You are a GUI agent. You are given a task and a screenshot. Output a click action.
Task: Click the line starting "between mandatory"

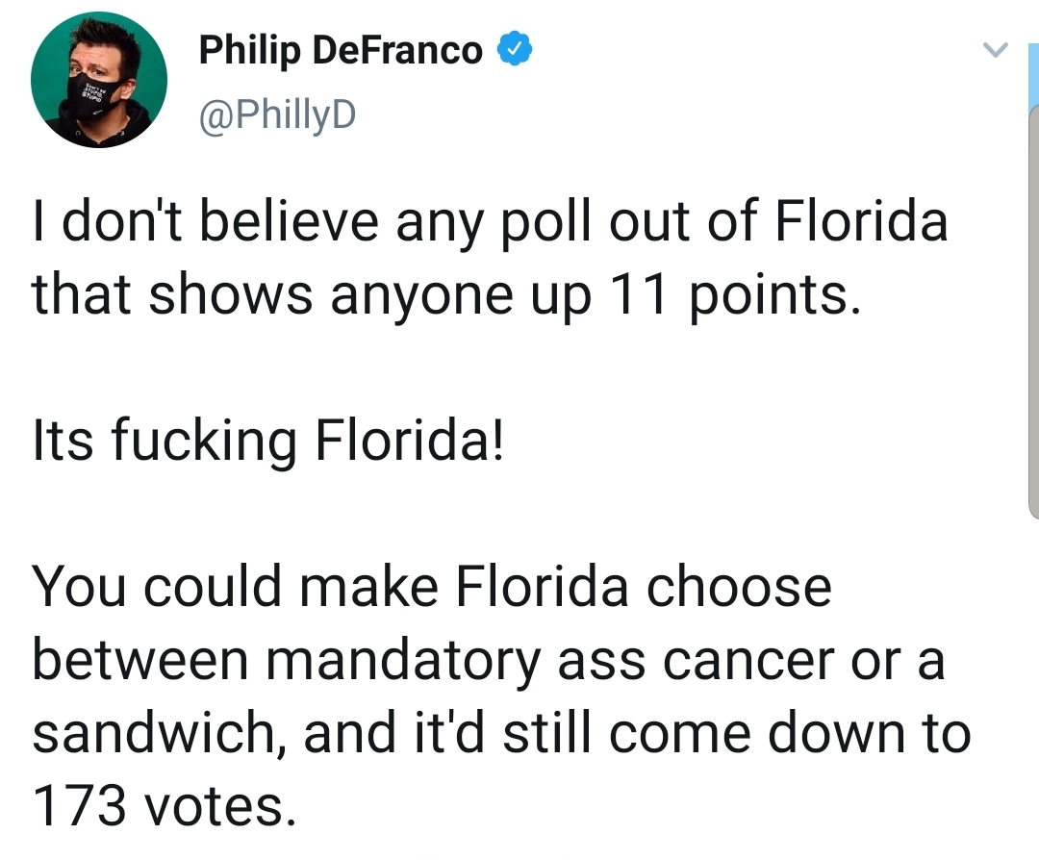(x=488, y=659)
